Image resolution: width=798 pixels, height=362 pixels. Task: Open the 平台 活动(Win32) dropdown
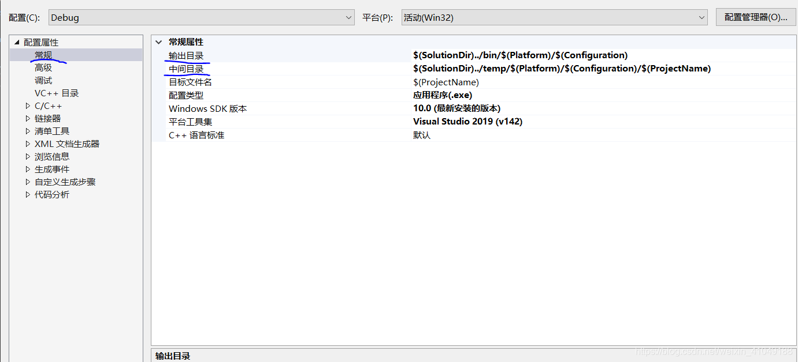pyautogui.click(x=555, y=17)
